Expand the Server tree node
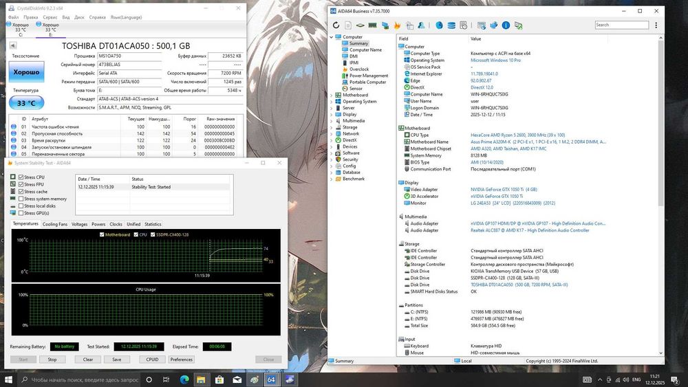This screenshot has width=688, height=387. 332,108
